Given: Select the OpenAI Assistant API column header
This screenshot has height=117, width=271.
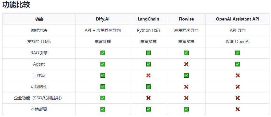Looking at the screenshot, I should [x=237, y=19].
